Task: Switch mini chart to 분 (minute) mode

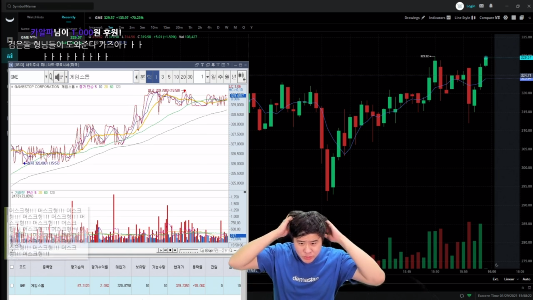Action: [x=142, y=77]
